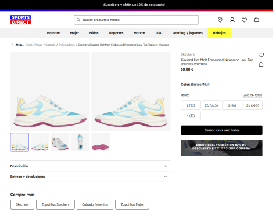
Task: Click the Color: Blanco/Multi label
Action: (196, 85)
